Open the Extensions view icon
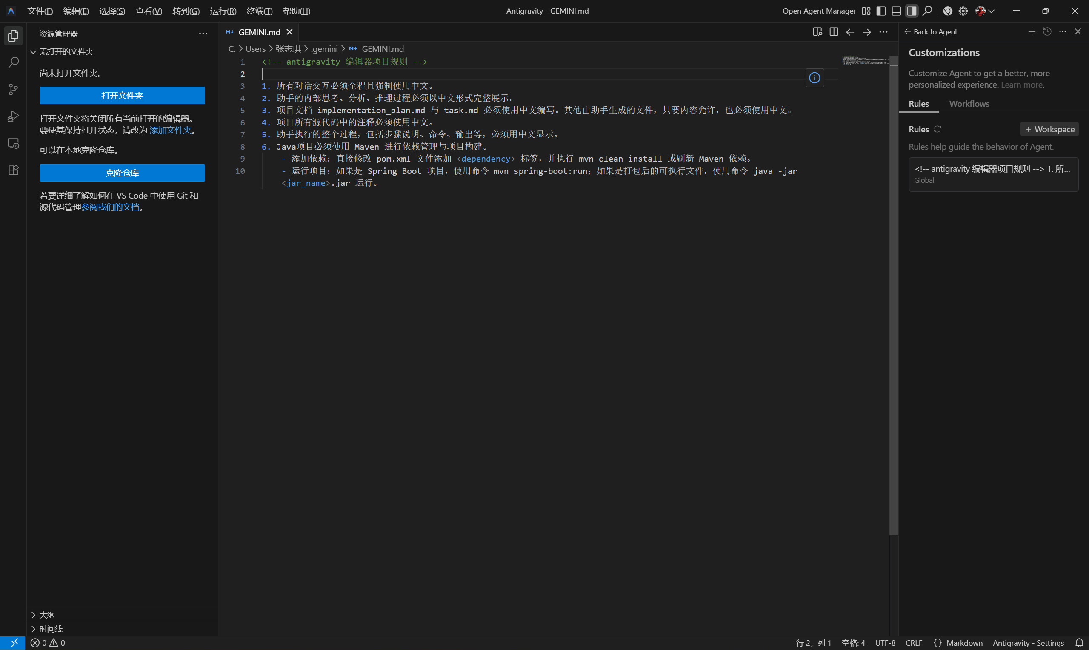This screenshot has height=650, width=1089. click(x=13, y=170)
